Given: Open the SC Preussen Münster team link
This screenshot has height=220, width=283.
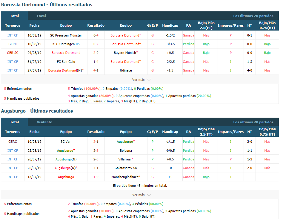Looking at the screenshot, I should (66, 35).
